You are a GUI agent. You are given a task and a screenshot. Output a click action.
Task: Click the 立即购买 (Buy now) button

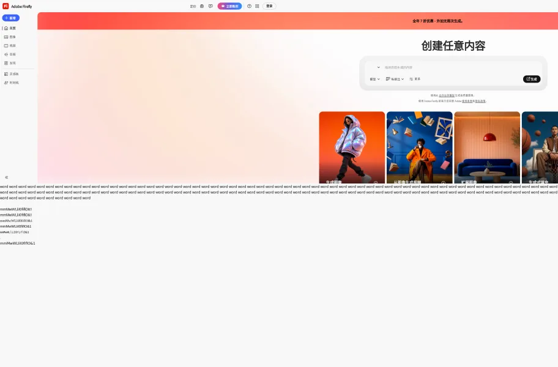pyautogui.click(x=229, y=6)
